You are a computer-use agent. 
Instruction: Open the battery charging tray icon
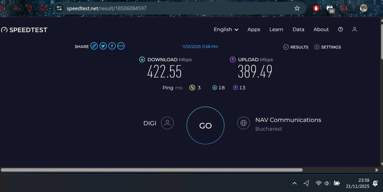click(337, 183)
